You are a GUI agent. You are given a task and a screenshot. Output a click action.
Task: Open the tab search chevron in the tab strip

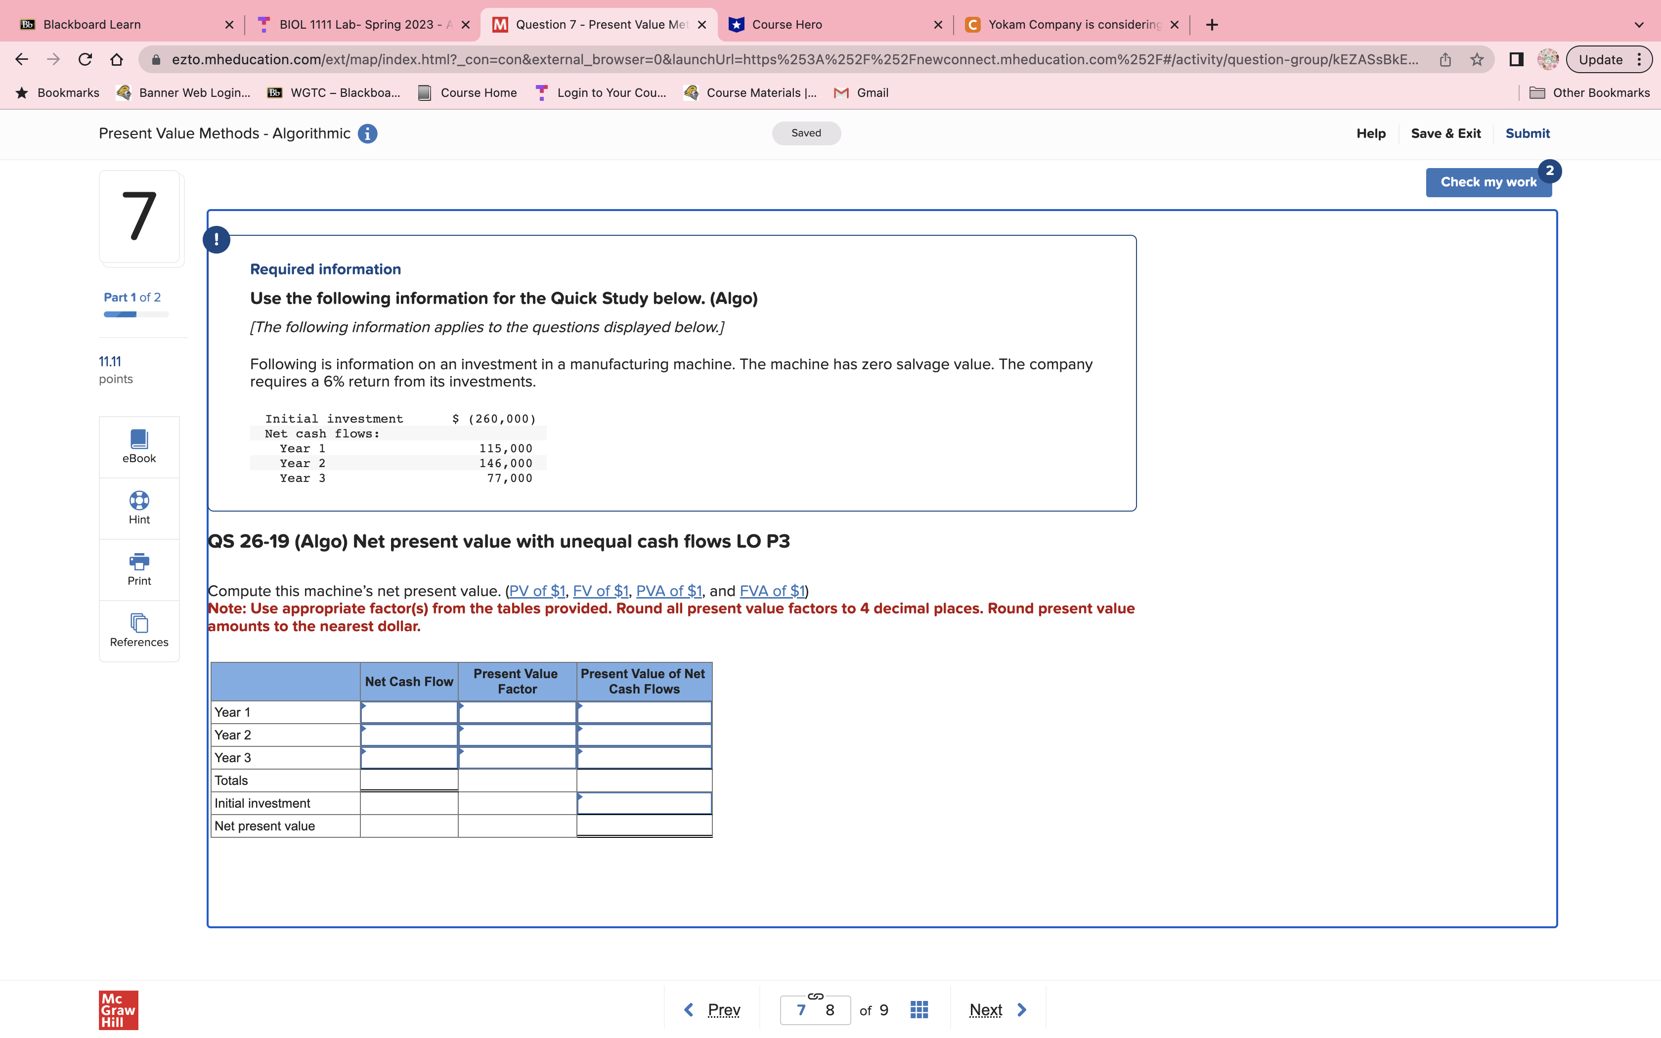tap(1638, 25)
